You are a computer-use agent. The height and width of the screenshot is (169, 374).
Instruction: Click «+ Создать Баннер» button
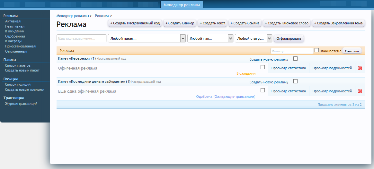pos(180,23)
